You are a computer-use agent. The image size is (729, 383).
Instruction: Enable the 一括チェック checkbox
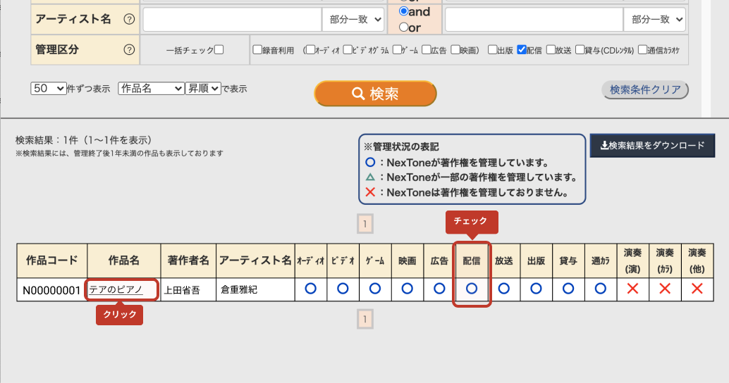pyautogui.click(x=219, y=50)
